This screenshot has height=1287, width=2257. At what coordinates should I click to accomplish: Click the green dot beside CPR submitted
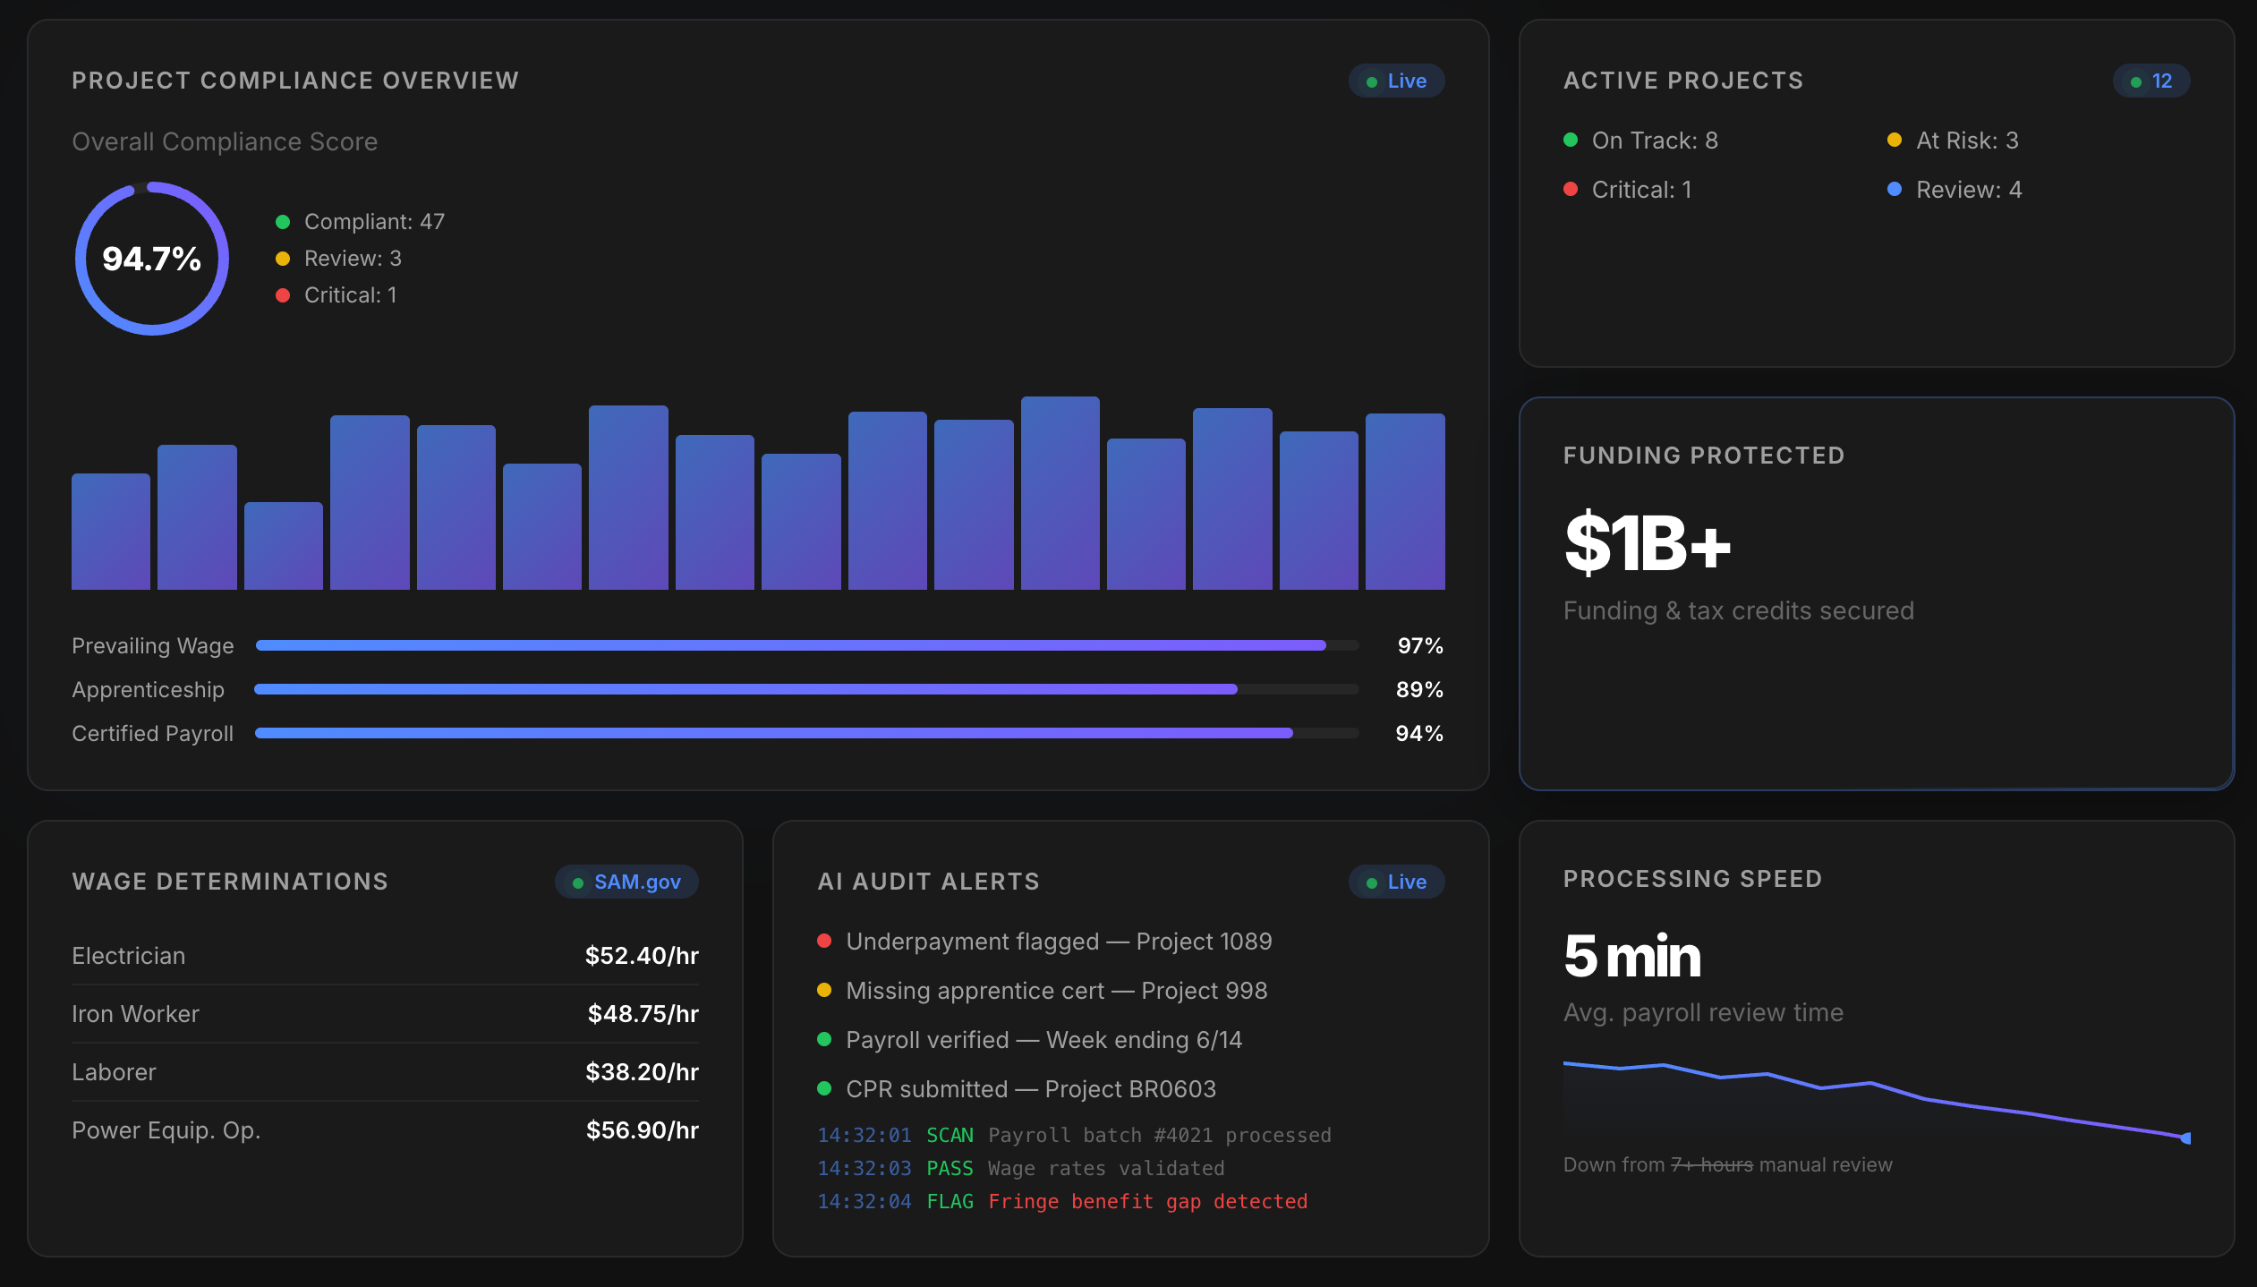(x=824, y=1088)
